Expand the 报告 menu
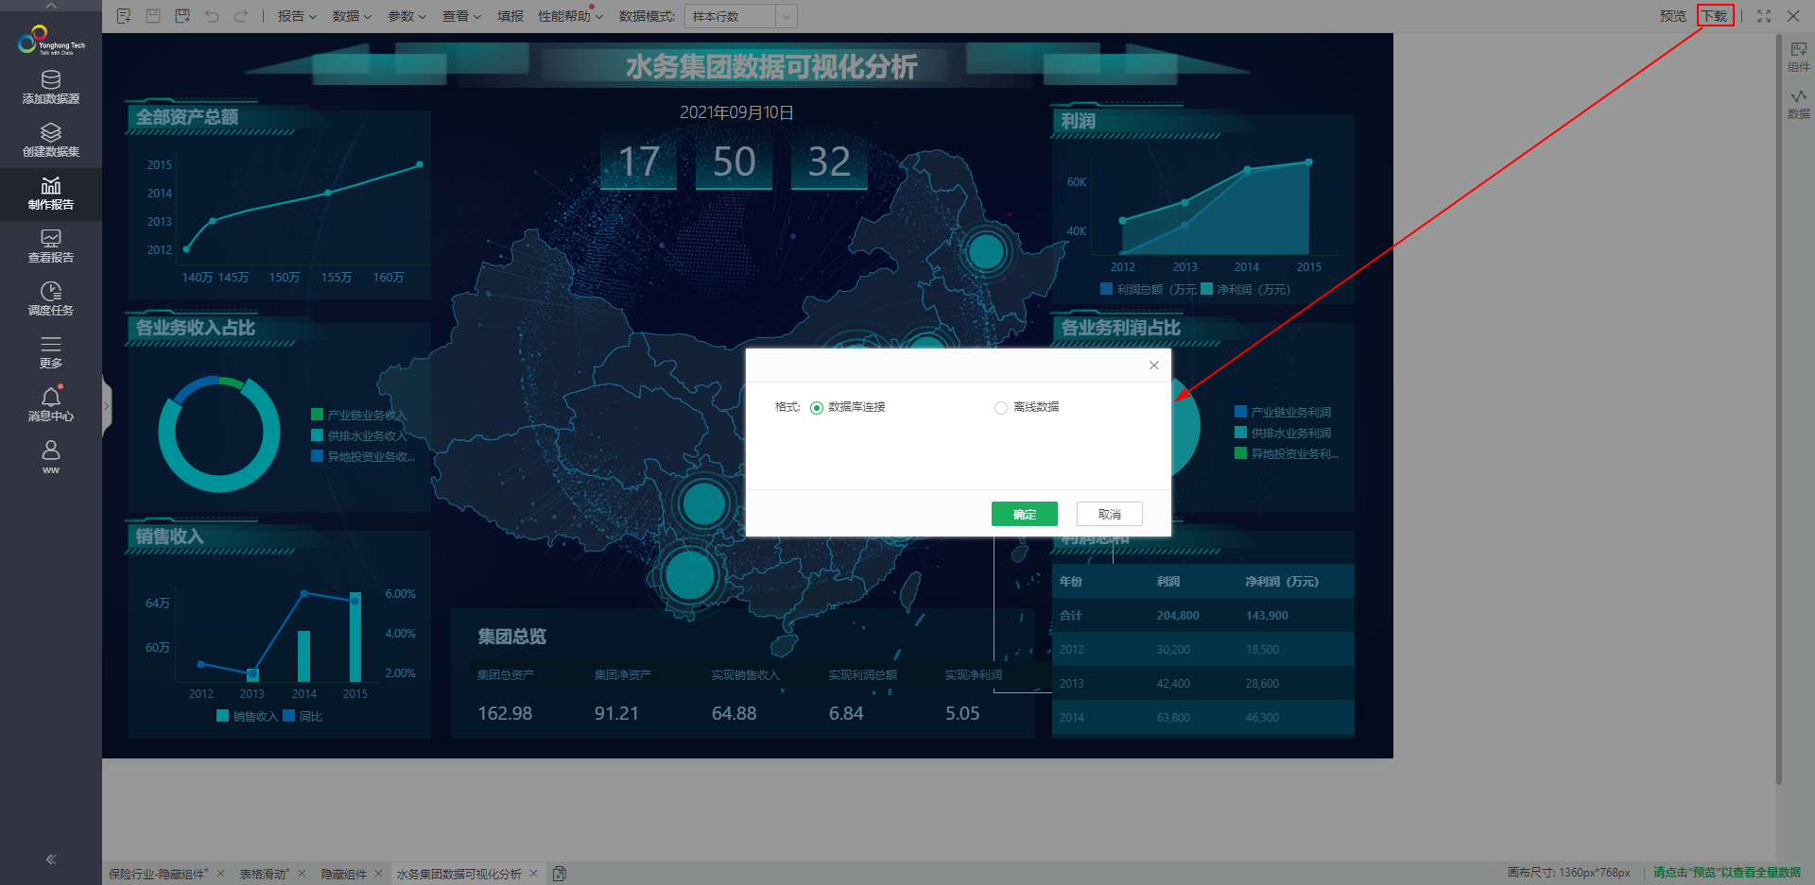Viewport: 1815px width, 885px height. click(x=296, y=16)
